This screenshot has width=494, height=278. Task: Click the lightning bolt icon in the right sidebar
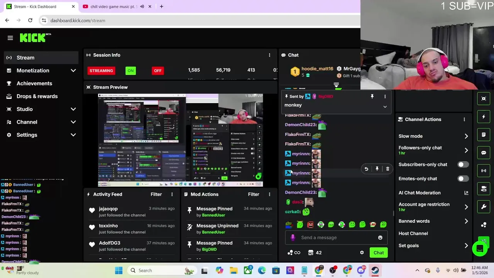484,117
